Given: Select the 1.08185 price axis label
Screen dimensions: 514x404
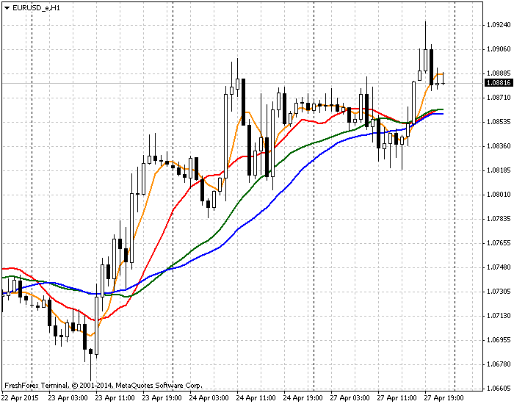Looking at the screenshot, I should click(x=499, y=170).
